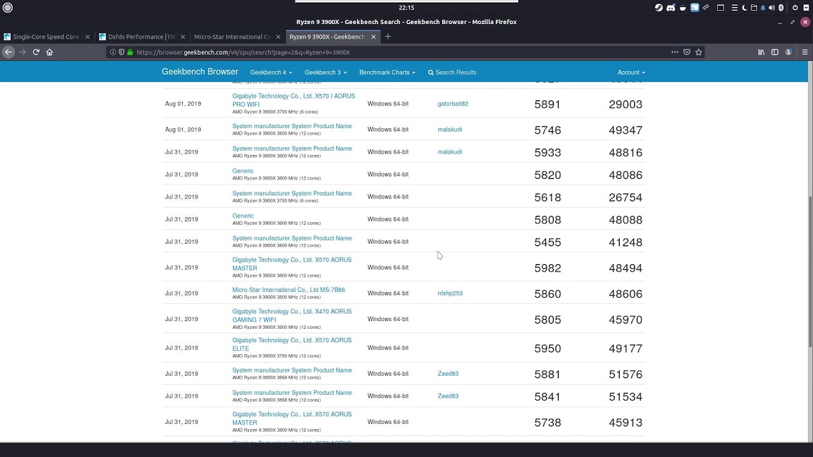This screenshot has width=813, height=457.
Task: Expand the Geekbench 4 dropdown
Action: pos(271,72)
